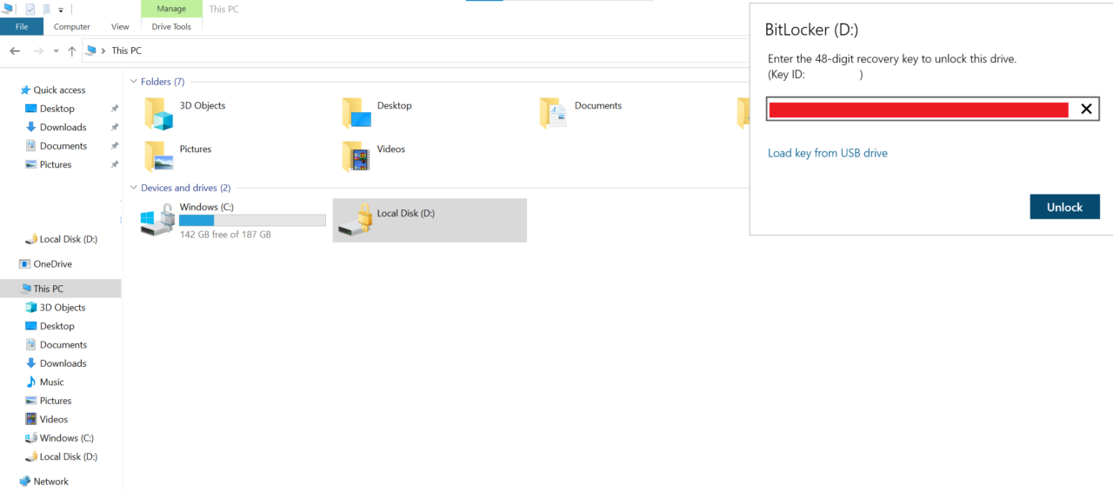Click the Forward navigation arrow
Image resolution: width=1113 pixels, height=492 pixels.
pyautogui.click(x=37, y=50)
